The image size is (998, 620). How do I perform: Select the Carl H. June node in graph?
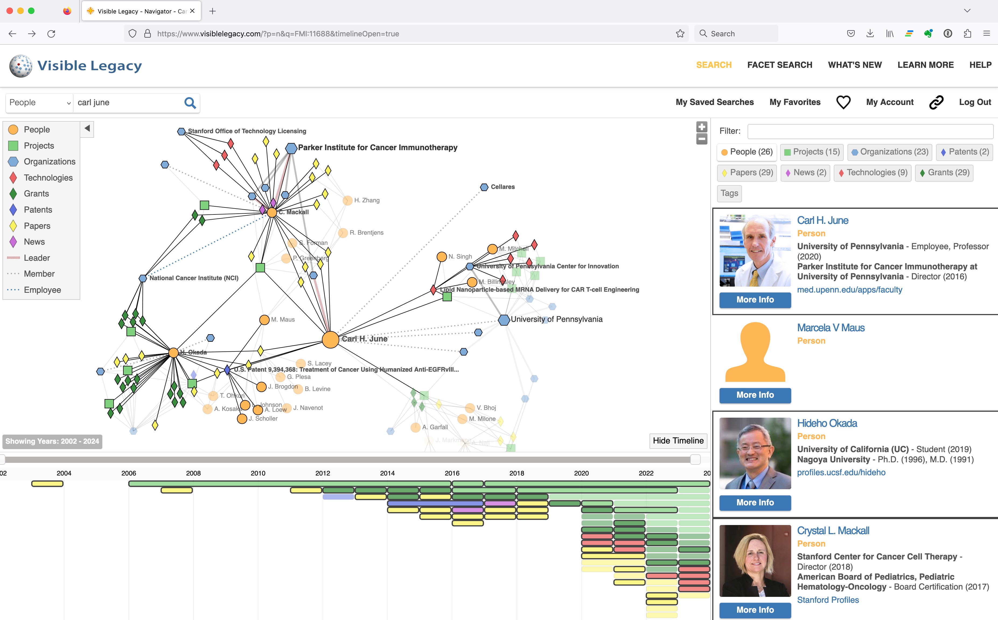(x=330, y=340)
